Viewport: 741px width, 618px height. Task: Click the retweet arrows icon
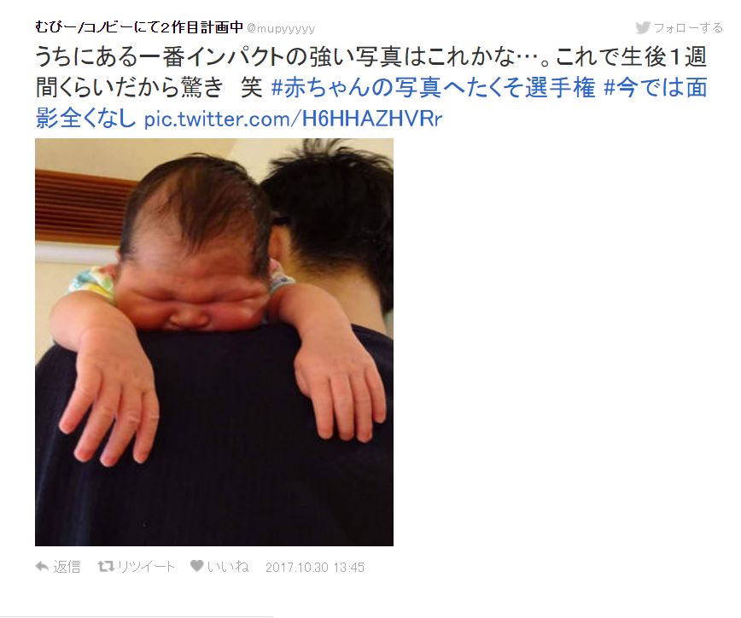(x=106, y=566)
